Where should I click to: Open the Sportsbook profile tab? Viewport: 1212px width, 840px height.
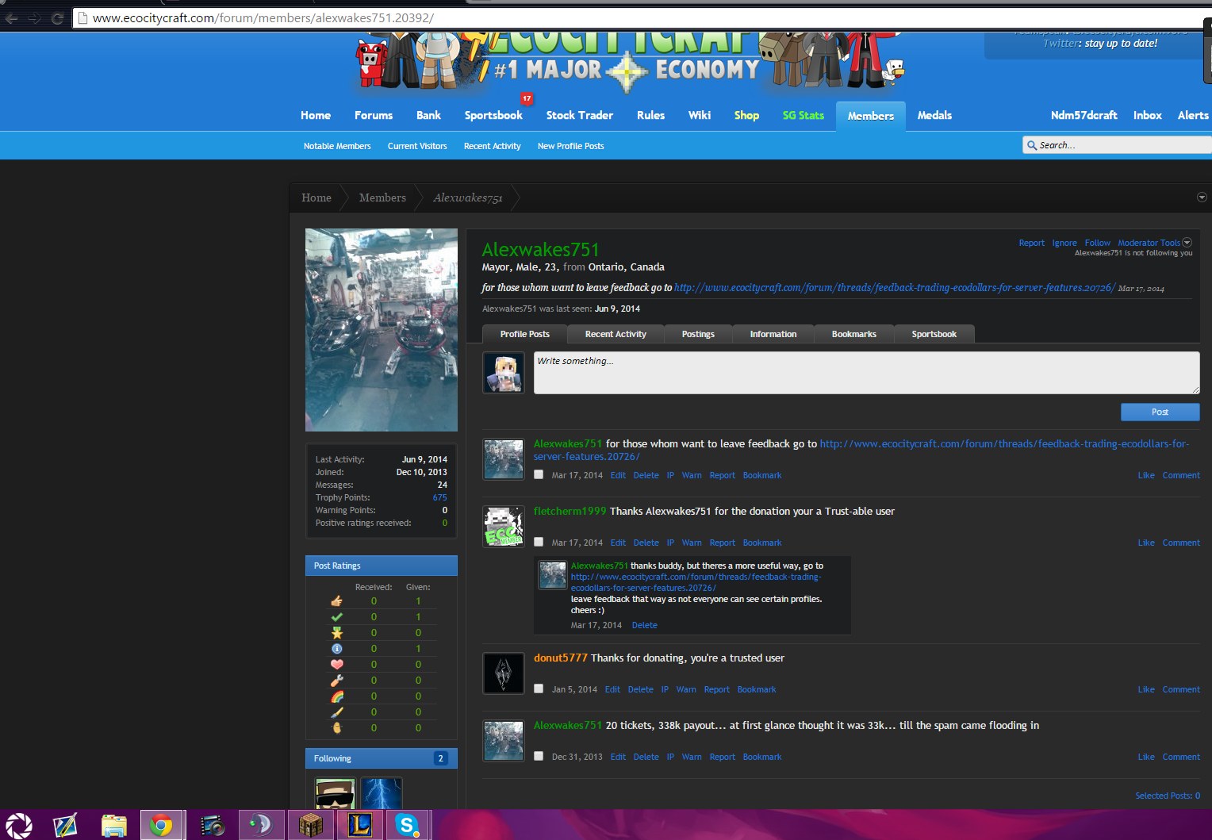click(934, 334)
